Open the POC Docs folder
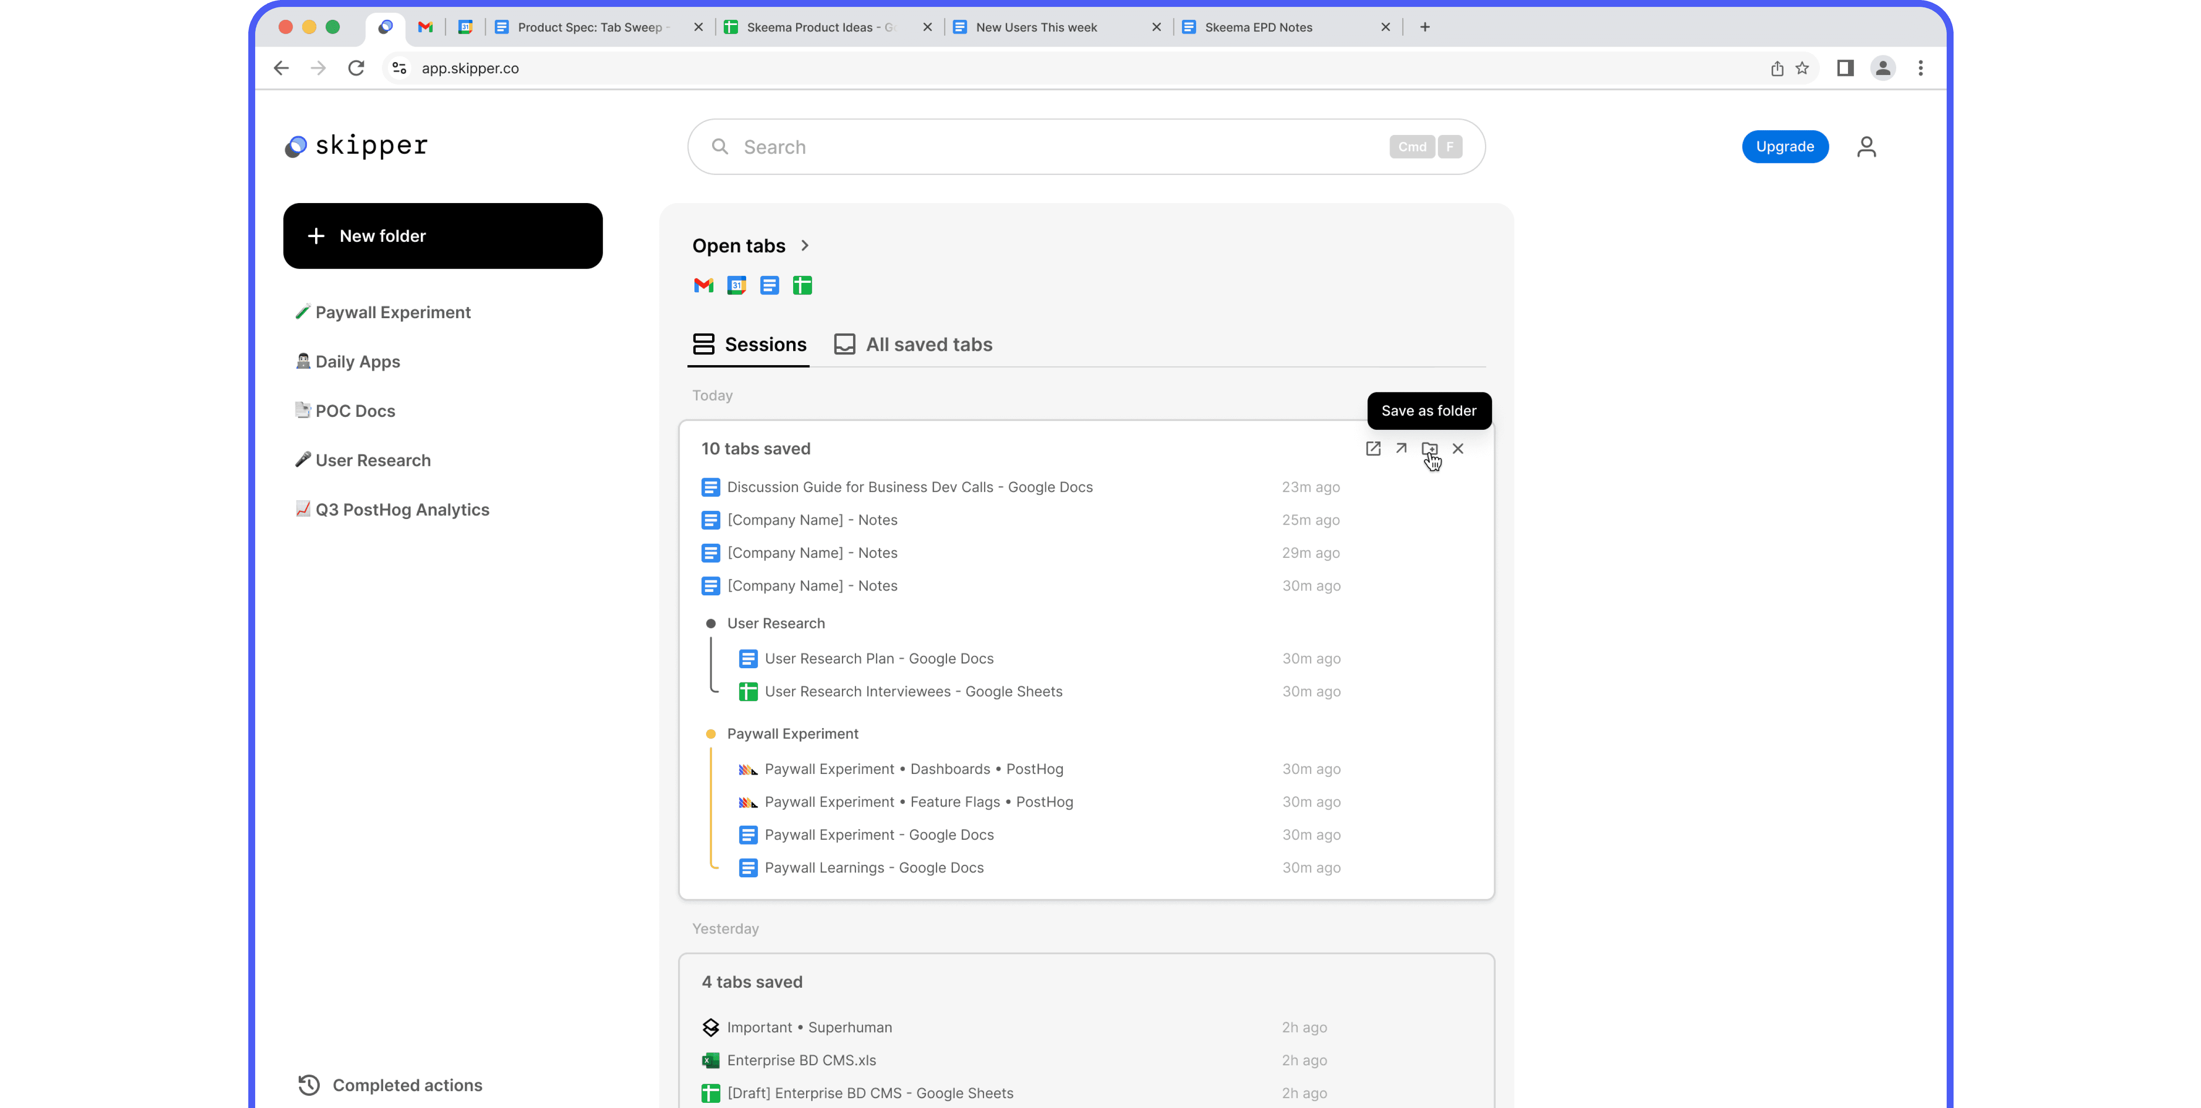Screen dimensions: 2201x1108 tap(346, 411)
